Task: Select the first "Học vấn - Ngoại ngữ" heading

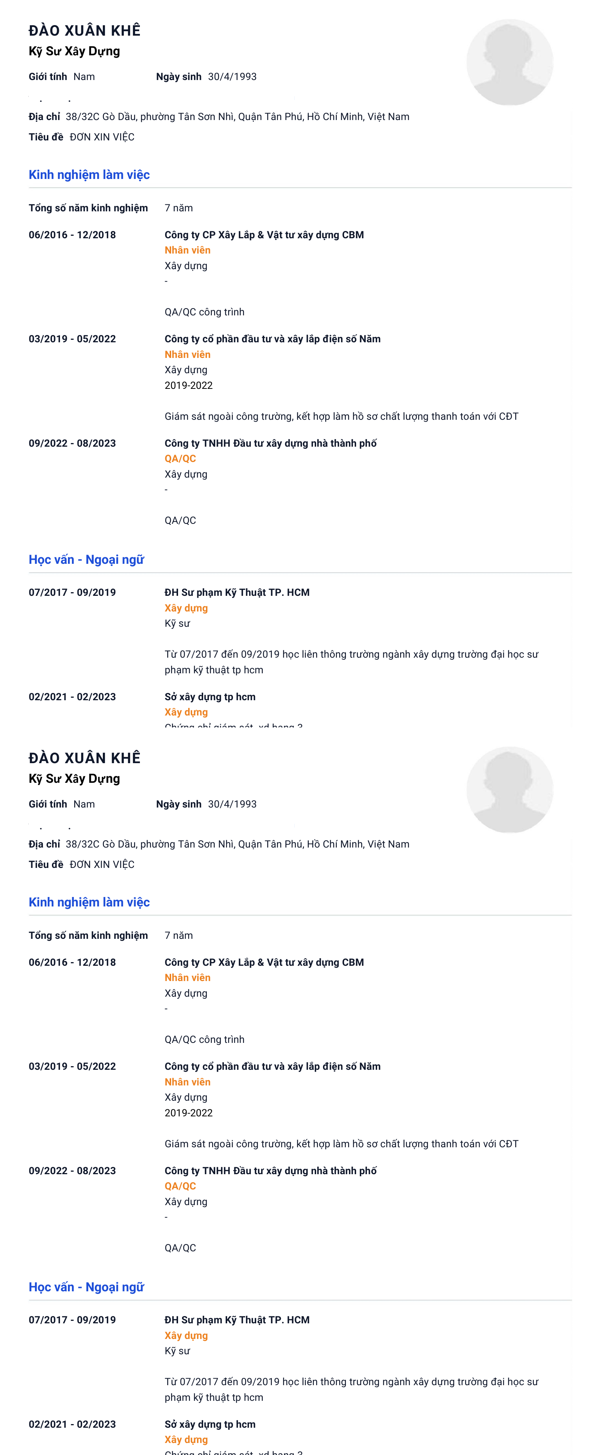Action: [86, 560]
